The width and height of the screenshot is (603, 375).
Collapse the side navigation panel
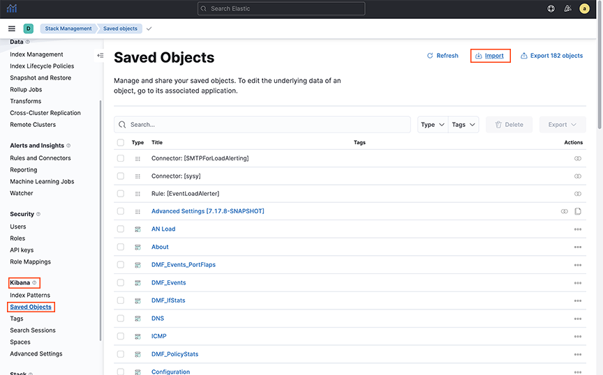point(100,56)
